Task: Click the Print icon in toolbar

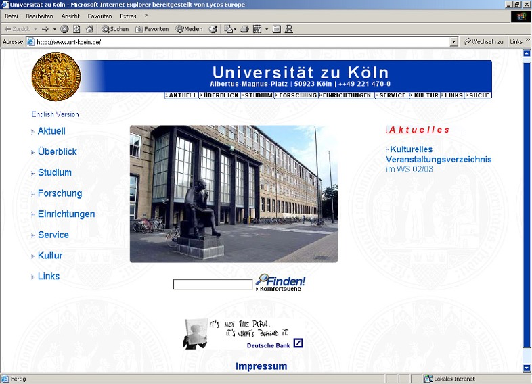Action: coord(244,29)
